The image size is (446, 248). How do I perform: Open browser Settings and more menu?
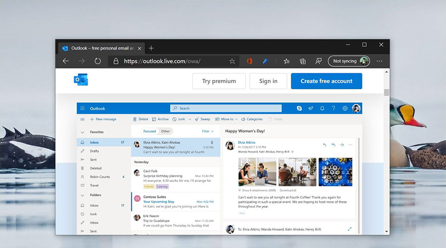379,61
